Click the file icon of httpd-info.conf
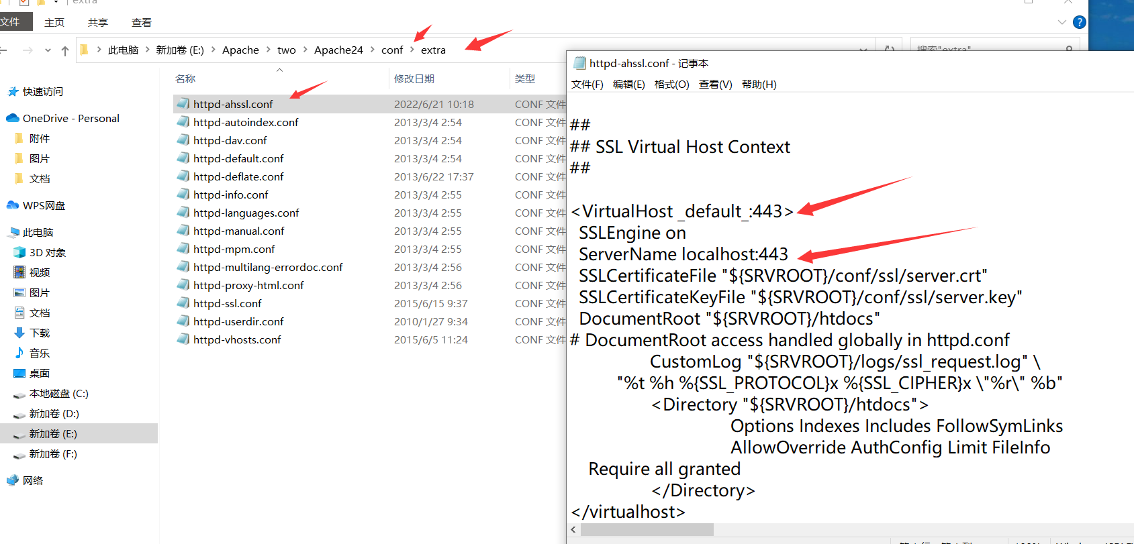The width and height of the screenshot is (1134, 544). pyautogui.click(x=183, y=195)
